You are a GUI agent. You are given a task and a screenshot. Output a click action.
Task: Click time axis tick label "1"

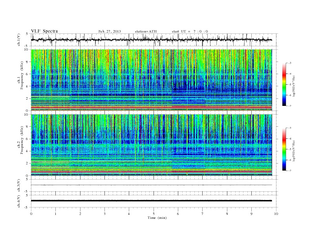click(56, 214)
